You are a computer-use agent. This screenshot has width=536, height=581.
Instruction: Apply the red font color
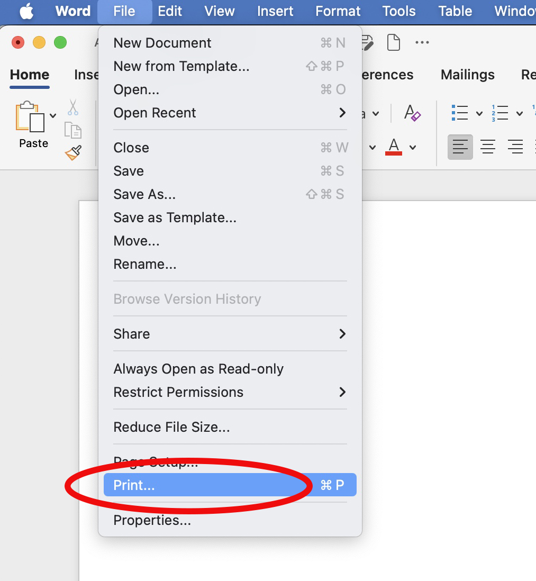click(394, 147)
